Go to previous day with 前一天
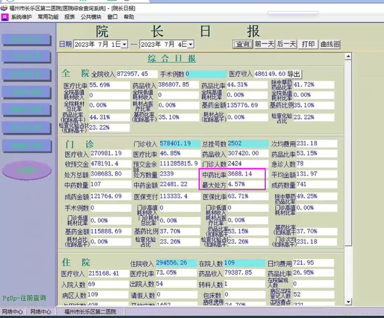 [264, 44]
